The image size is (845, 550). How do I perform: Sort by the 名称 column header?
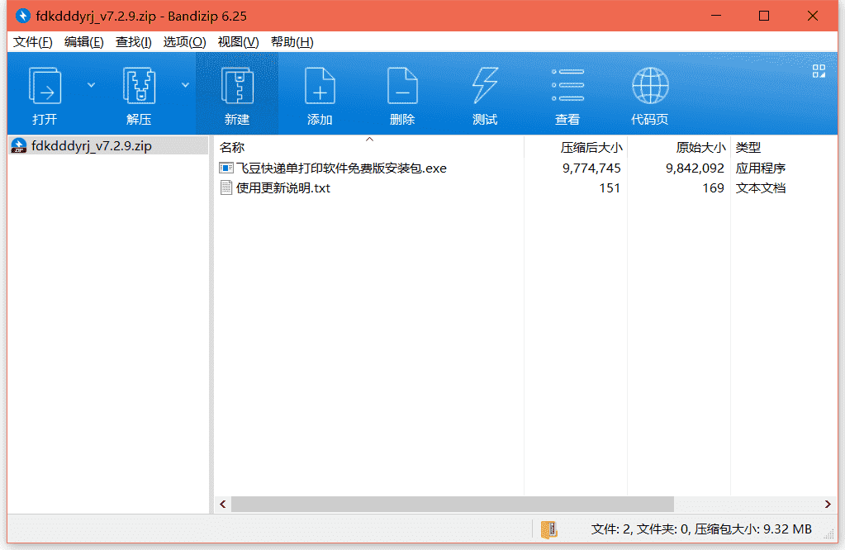pyautogui.click(x=369, y=147)
